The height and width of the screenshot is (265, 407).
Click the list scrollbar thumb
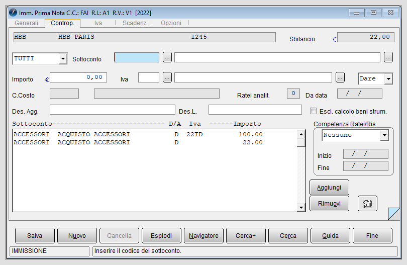pos(301,143)
